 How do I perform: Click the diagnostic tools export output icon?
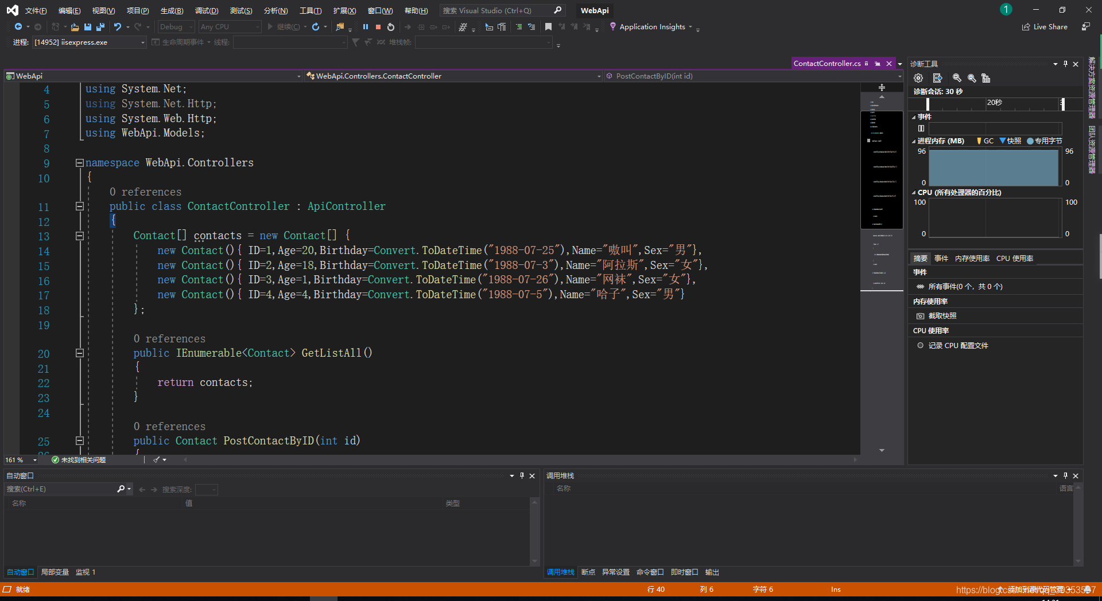click(x=937, y=78)
